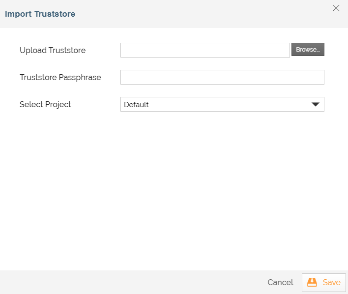Expand the Select Project dropdown arrow
The width and height of the screenshot is (348, 294).
click(316, 104)
